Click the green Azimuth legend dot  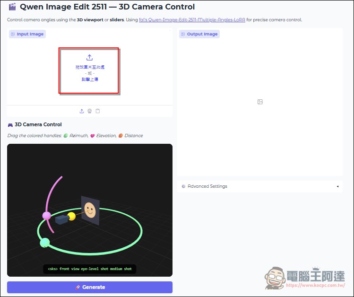[x=66, y=136]
